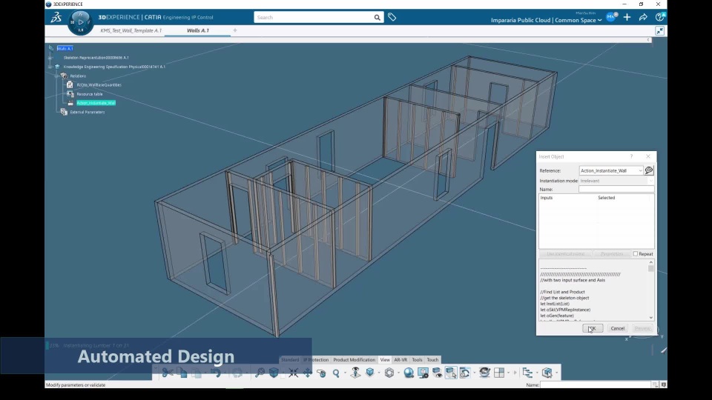Screen dimensions: 712x400
Task: Click OK in Insert Object dialog
Action: (593, 328)
